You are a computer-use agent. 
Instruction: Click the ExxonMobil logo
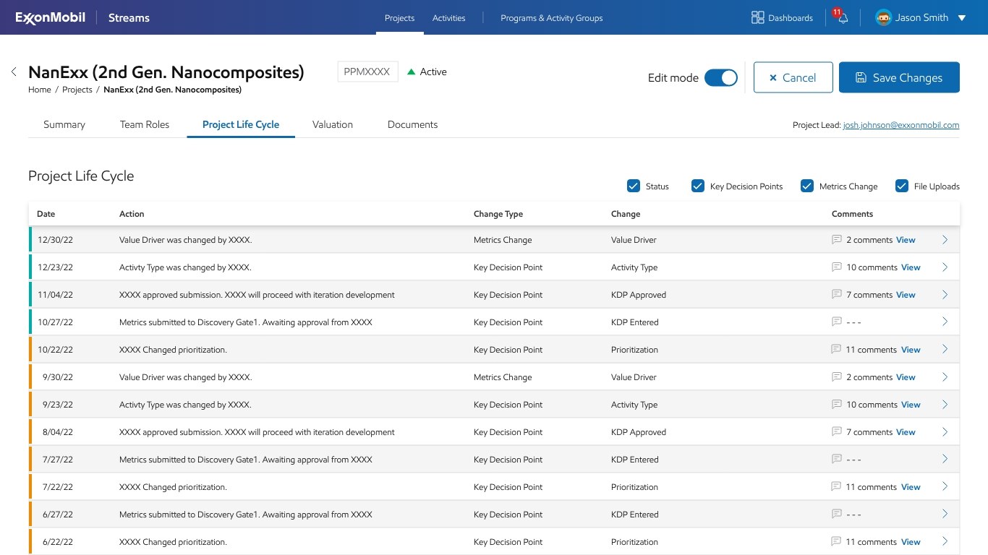(49, 18)
